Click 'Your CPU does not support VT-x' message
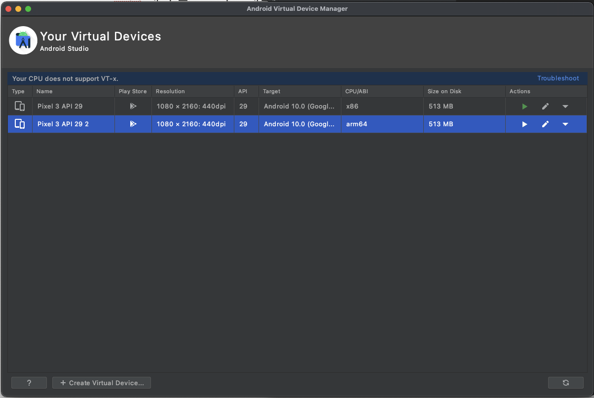Screen dimensions: 594x398 pos(65,78)
